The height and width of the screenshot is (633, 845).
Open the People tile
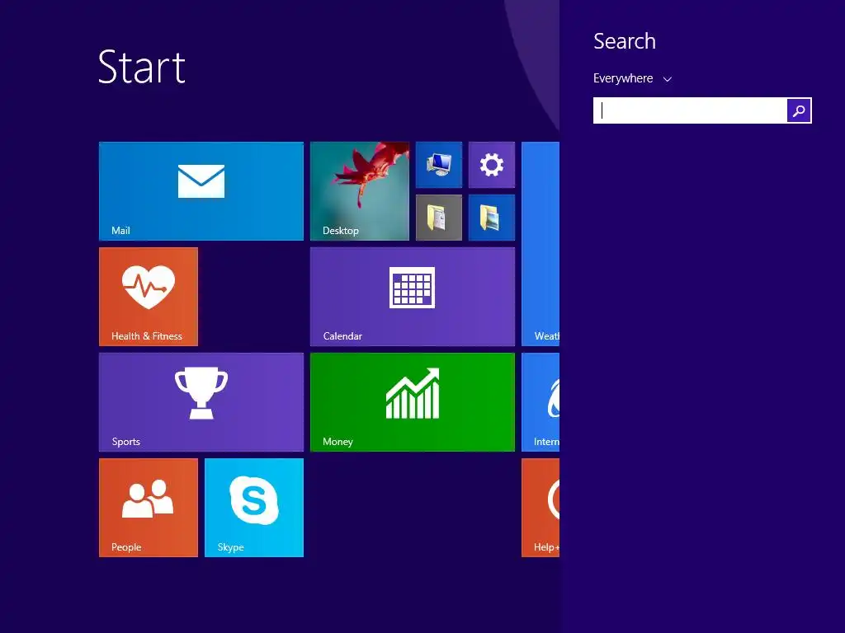tap(149, 508)
